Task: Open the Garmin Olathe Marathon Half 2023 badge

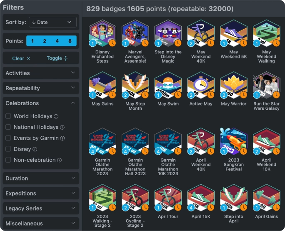Action: click(135, 141)
